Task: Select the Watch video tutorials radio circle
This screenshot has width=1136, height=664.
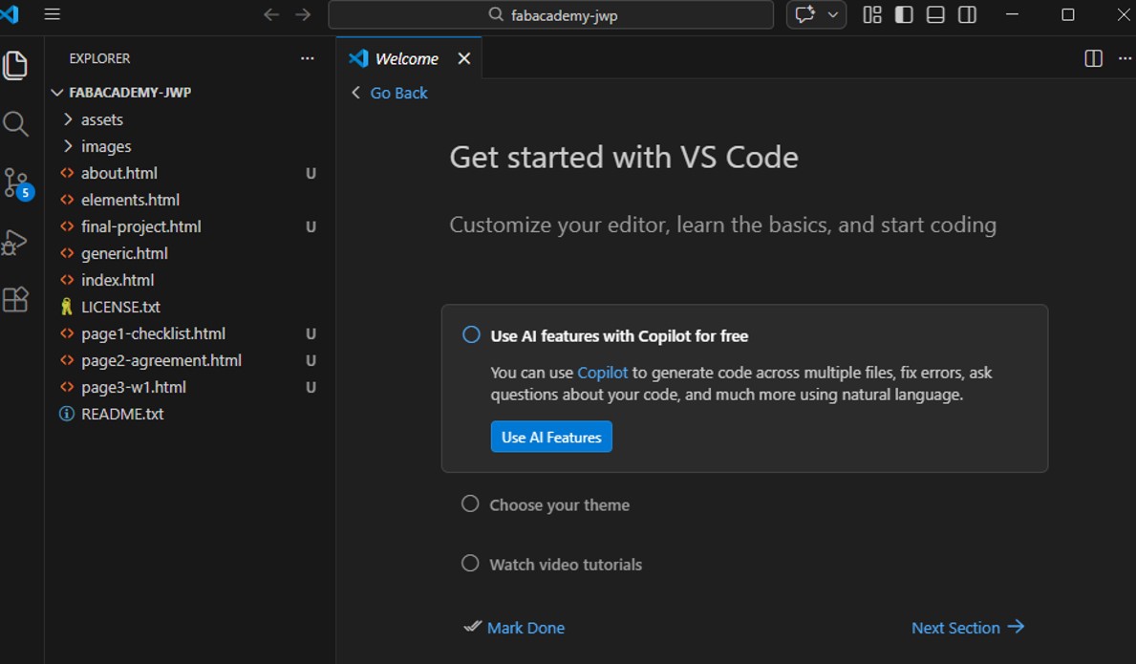Action: [x=469, y=563]
